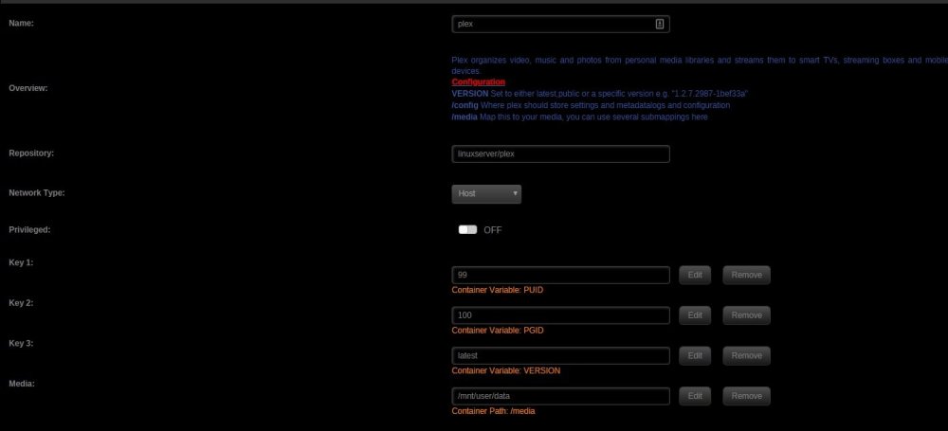
Task: Click the VERSION field showing latest
Action: point(560,355)
